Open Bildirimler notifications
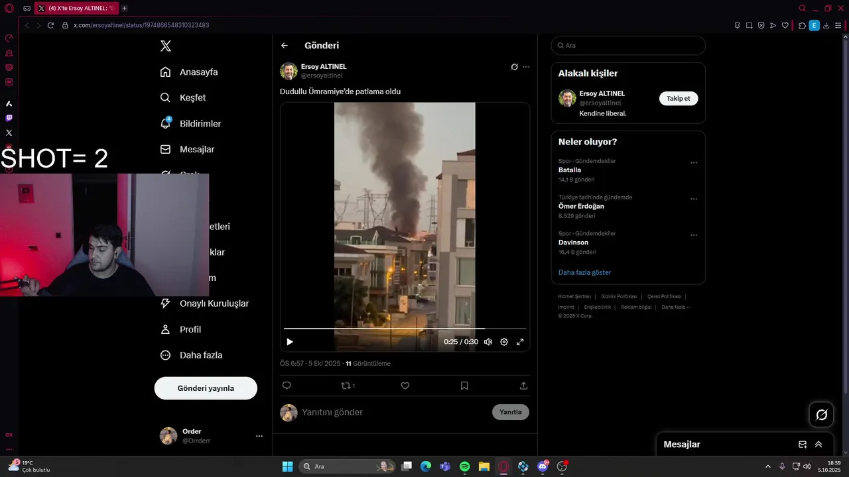Viewport: 849px width, 477px height. coord(190,123)
